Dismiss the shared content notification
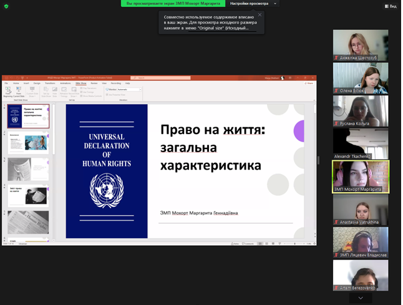403x305 pixels. 260,15
